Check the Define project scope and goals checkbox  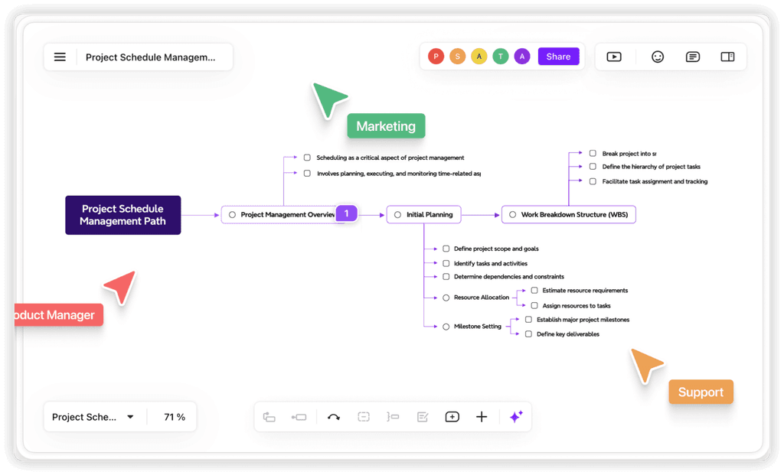pyautogui.click(x=446, y=249)
